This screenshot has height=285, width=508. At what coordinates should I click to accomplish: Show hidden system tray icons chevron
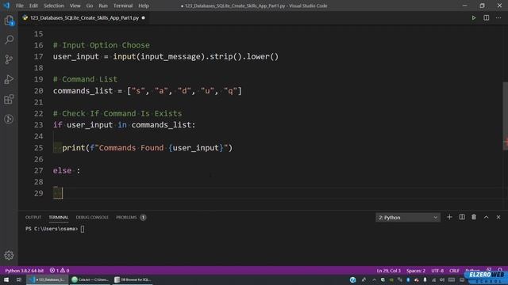point(374,279)
